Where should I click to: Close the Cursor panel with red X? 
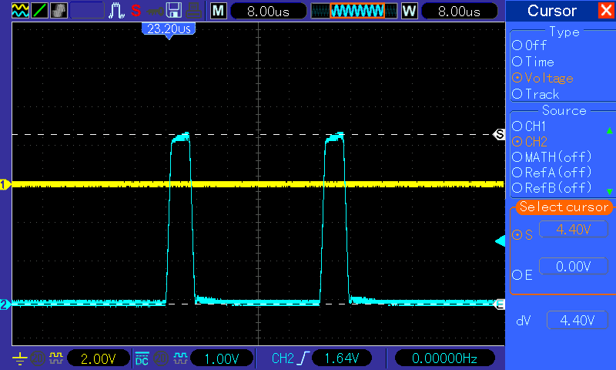[x=607, y=10]
